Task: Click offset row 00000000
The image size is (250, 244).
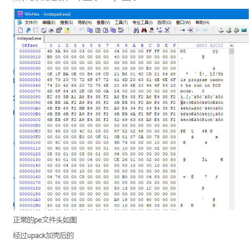Action: [x=30, y=51]
